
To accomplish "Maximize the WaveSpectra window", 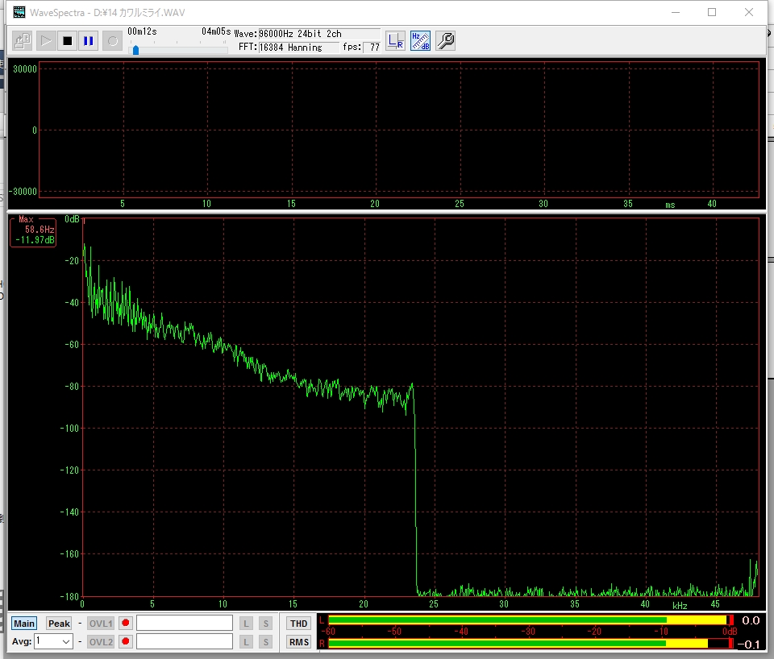I will point(712,12).
